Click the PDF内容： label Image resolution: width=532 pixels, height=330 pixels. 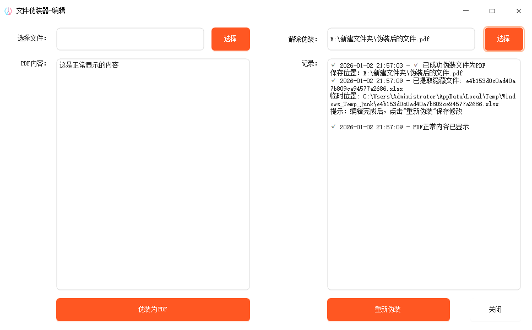pyautogui.click(x=34, y=63)
